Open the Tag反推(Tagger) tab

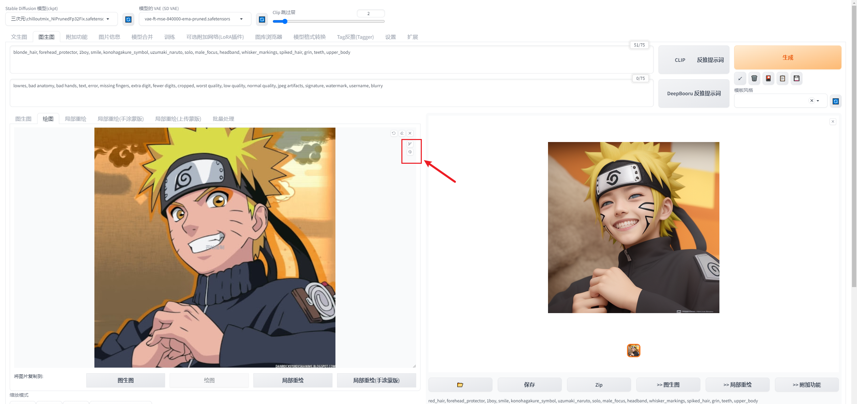356,37
